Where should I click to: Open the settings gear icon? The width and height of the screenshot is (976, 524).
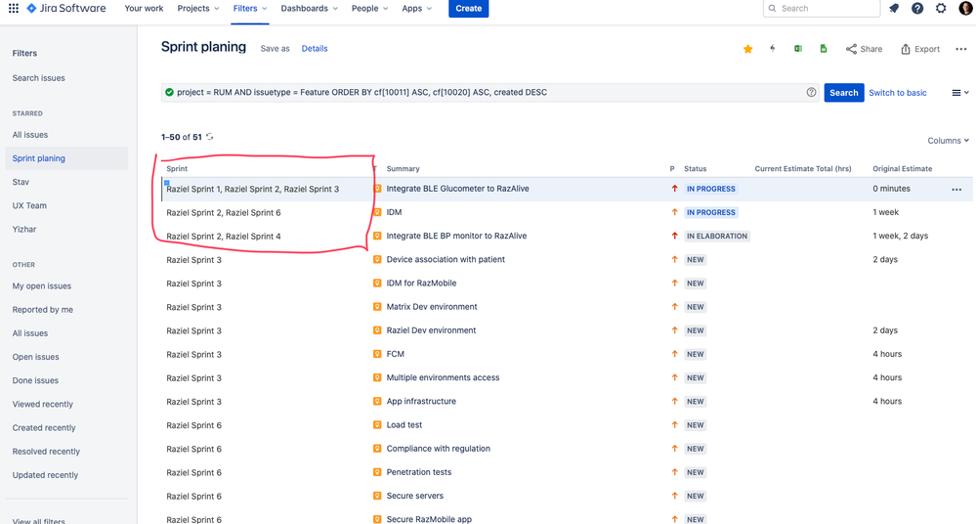coord(941,8)
